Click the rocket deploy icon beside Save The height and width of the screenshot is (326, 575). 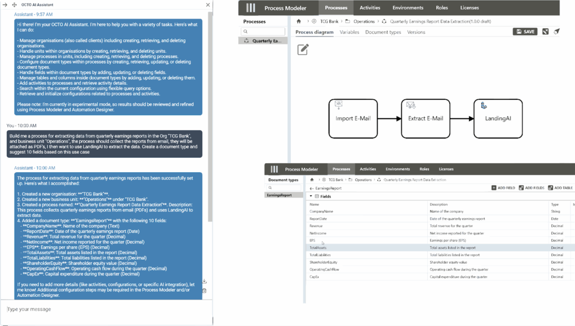point(556,31)
